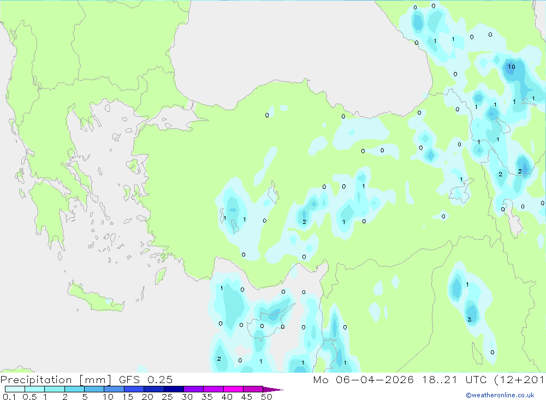Click the 1–2 mm legend swatch

coord(55,389)
